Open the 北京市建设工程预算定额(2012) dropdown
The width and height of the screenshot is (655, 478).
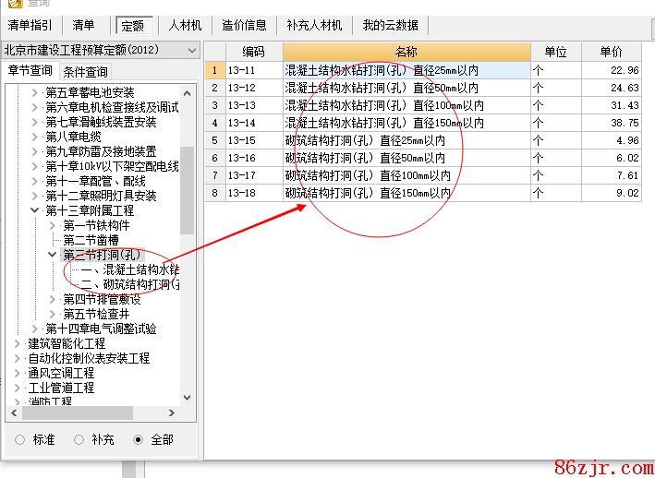coord(192,50)
